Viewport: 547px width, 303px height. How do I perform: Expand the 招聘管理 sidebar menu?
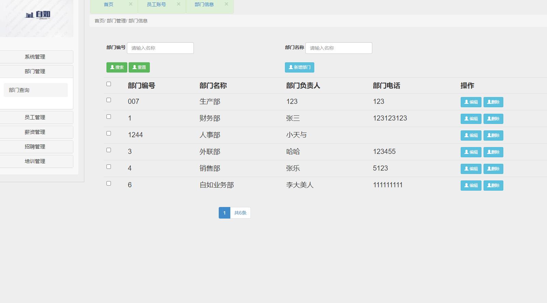tap(35, 147)
